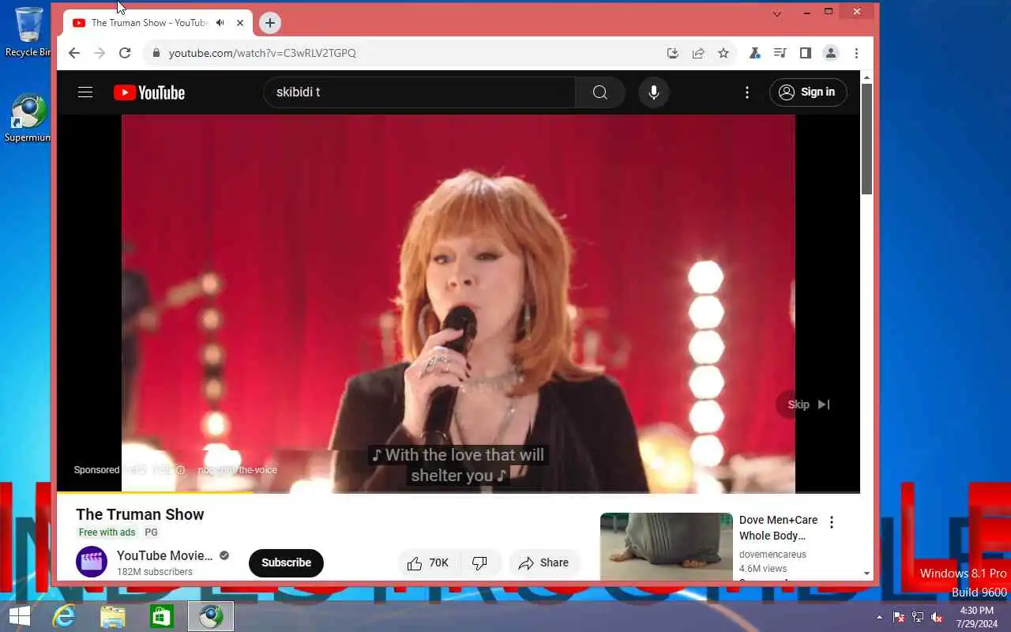The image size is (1011, 632).
Task: Open the taskbar clock
Action: coord(977,617)
